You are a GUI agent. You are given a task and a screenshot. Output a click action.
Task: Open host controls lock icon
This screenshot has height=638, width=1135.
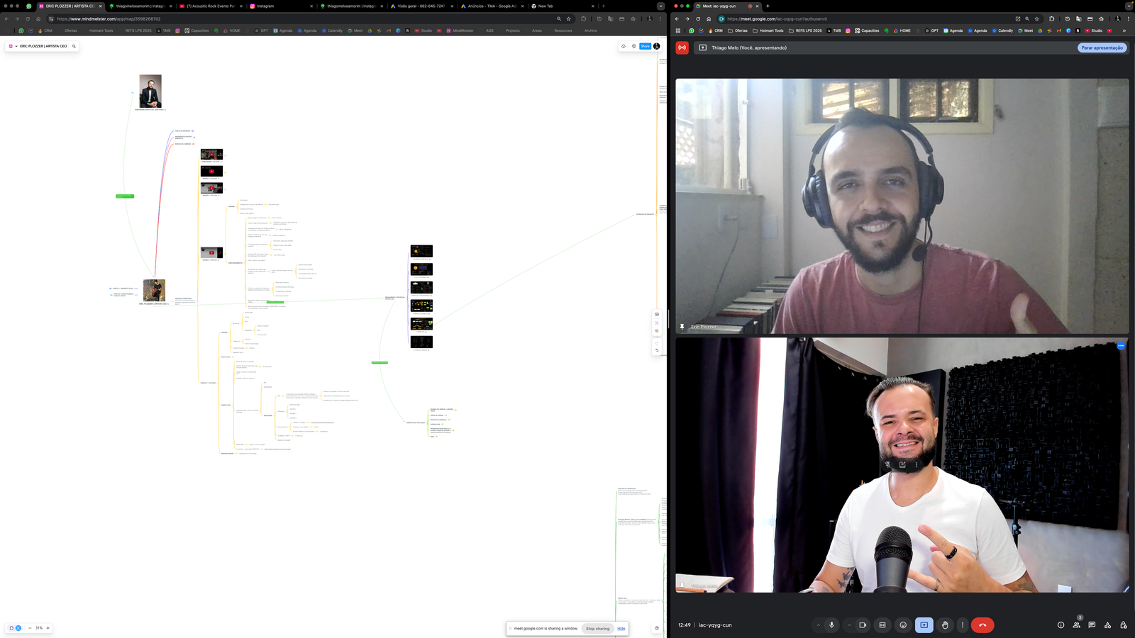pos(1124,625)
